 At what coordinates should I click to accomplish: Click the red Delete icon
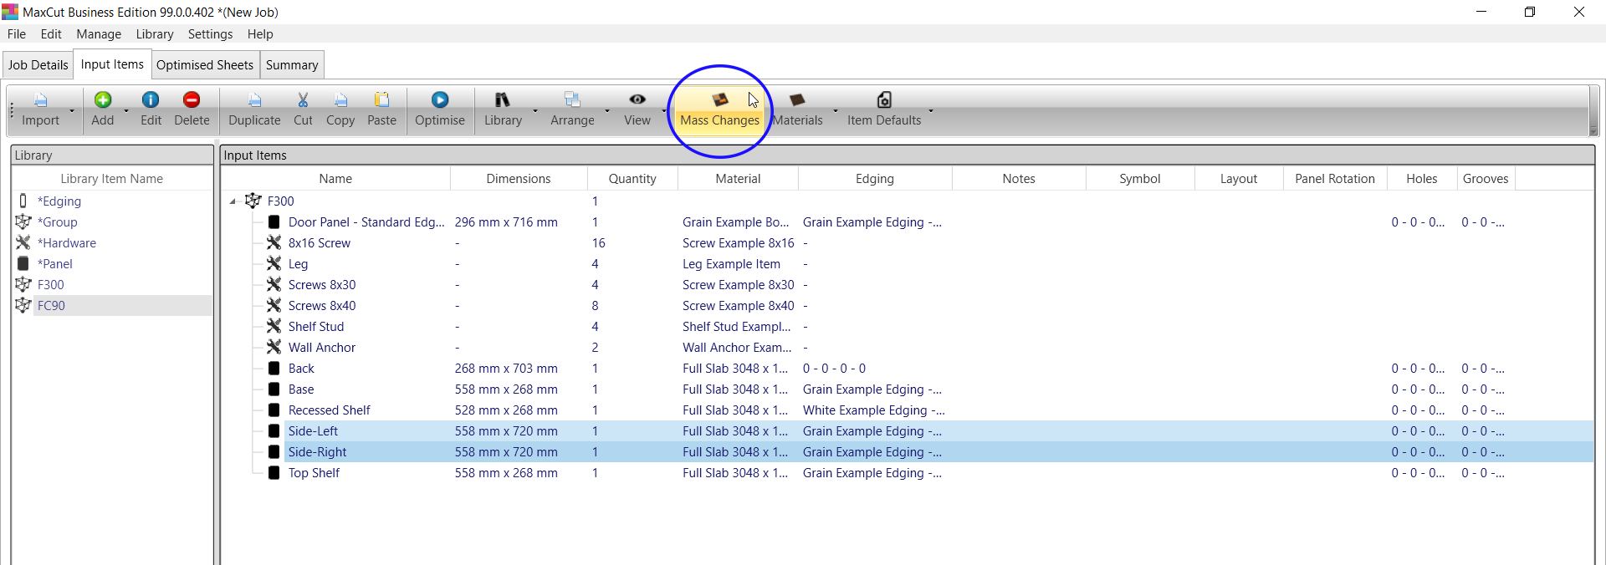192,100
